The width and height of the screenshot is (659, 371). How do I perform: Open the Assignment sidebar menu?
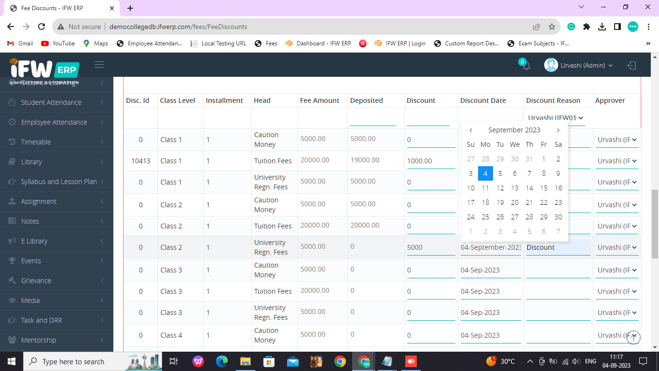(56, 201)
